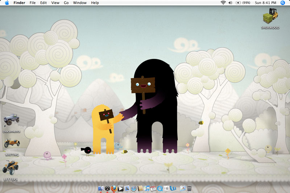Open the View menu

(x=55, y=3)
